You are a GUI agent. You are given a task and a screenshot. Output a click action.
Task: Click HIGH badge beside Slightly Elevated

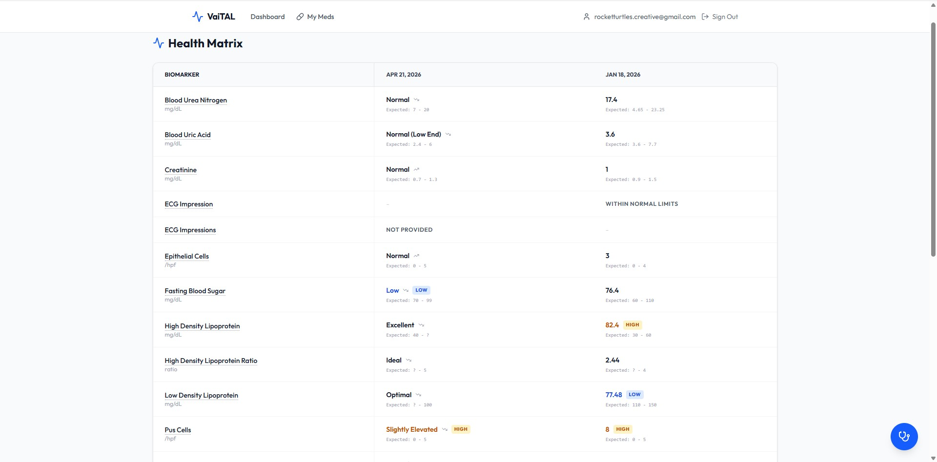point(461,429)
